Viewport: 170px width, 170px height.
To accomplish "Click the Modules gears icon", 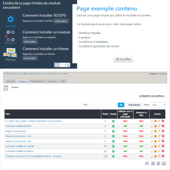I will click(10, 37).
